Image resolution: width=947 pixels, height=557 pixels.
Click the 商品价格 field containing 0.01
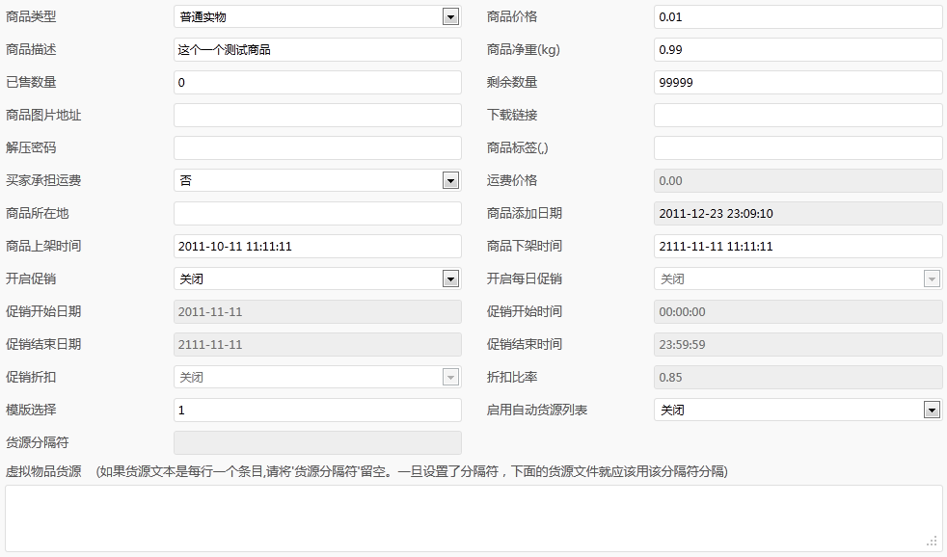[x=798, y=17]
